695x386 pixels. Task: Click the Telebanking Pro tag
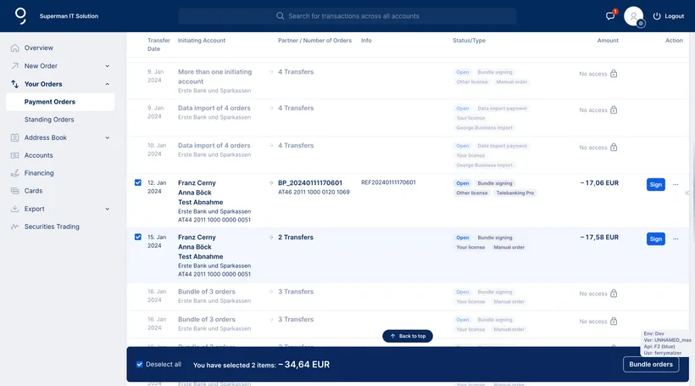pyautogui.click(x=514, y=193)
